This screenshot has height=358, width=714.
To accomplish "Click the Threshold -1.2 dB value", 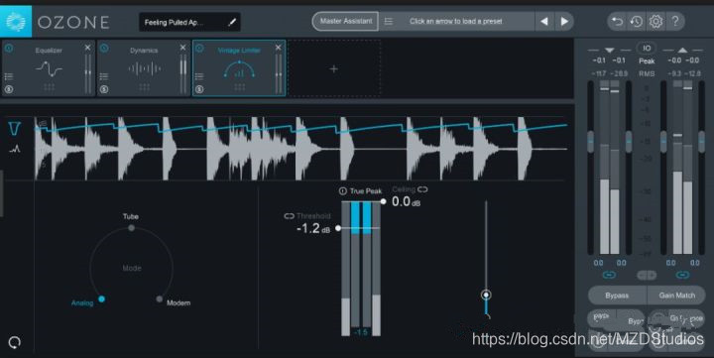I will coord(313,228).
